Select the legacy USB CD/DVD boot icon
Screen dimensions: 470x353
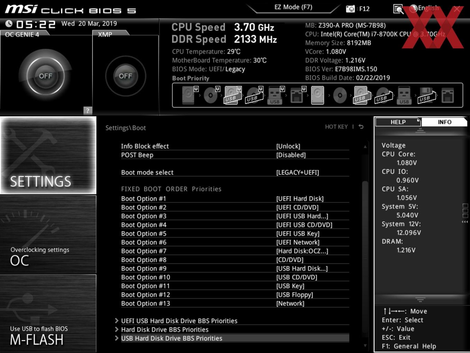coord(384,95)
